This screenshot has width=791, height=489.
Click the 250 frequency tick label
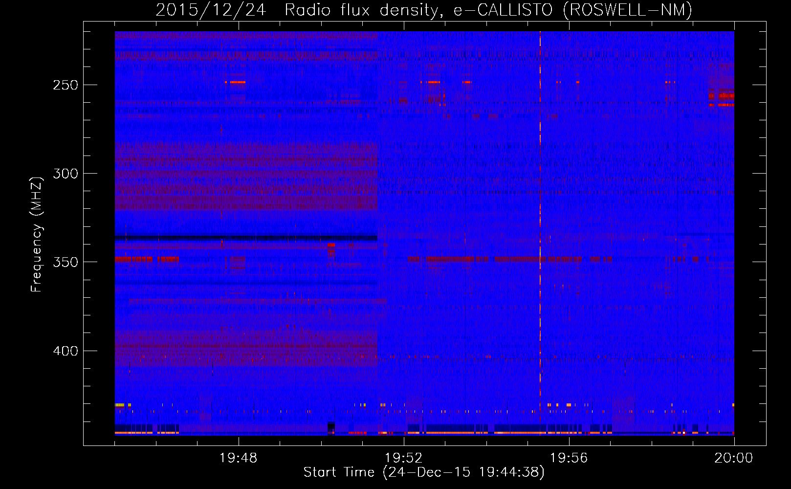click(66, 85)
